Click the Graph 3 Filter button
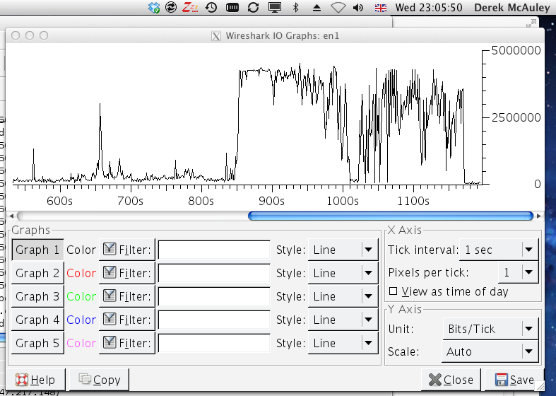Image resolution: width=556 pixels, height=396 pixels. point(127,296)
